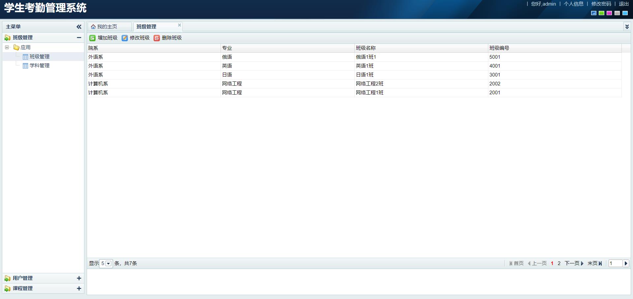This screenshot has width=633, height=299.
Task: Open the 修改密码 link
Action: [x=601, y=4]
